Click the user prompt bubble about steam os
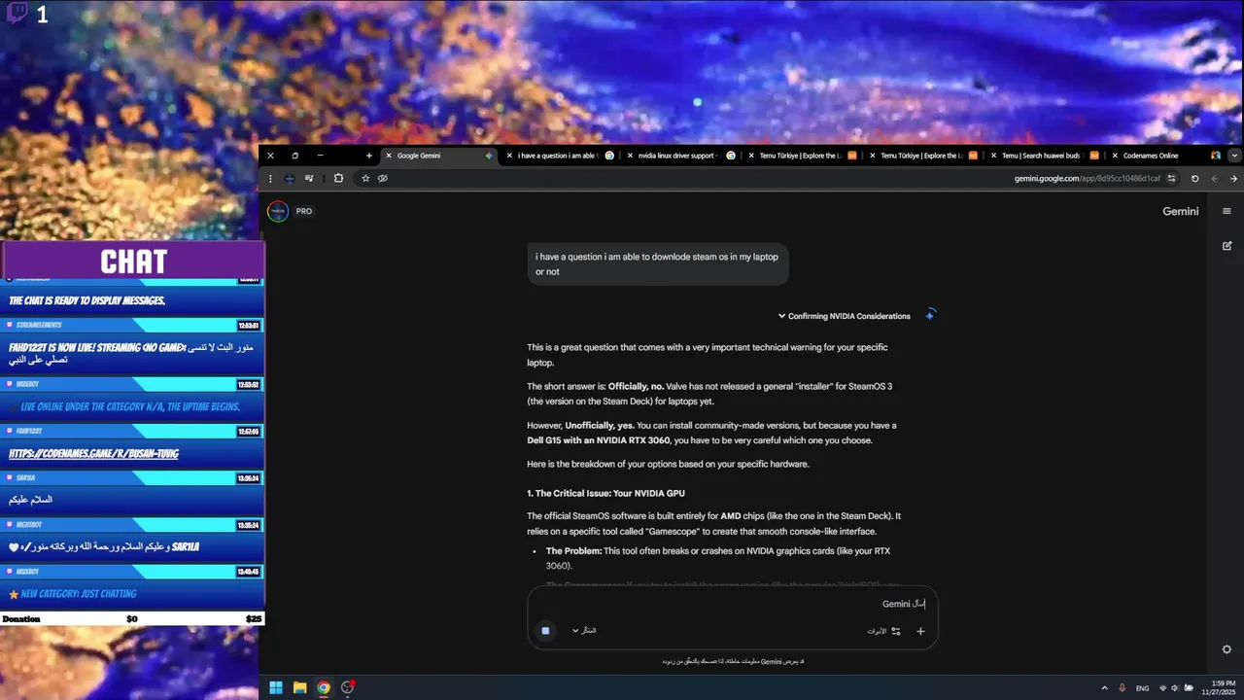Image resolution: width=1244 pixels, height=700 pixels. tap(658, 264)
